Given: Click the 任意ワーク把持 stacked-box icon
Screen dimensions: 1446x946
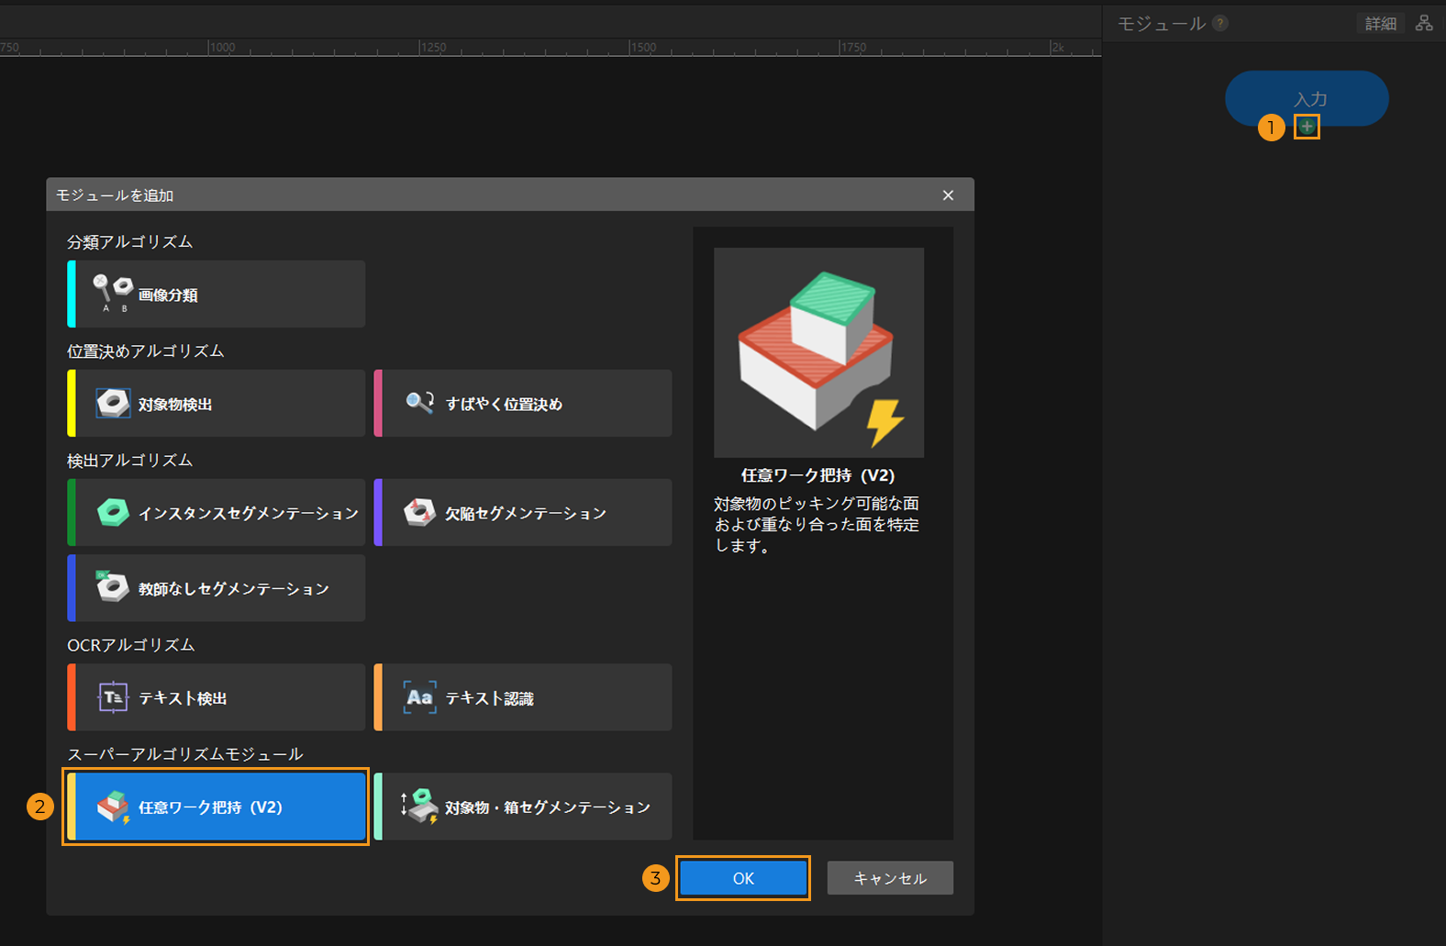Looking at the screenshot, I should (x=114, y=807).
